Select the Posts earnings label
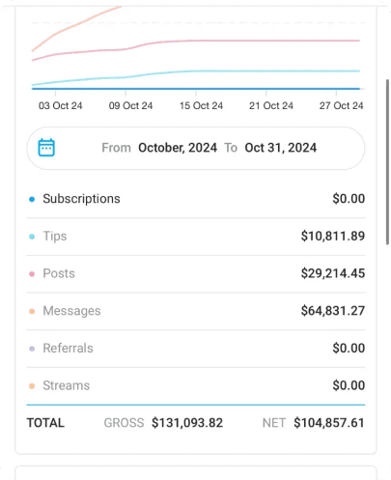391x480 pixels. click(59, 273)
